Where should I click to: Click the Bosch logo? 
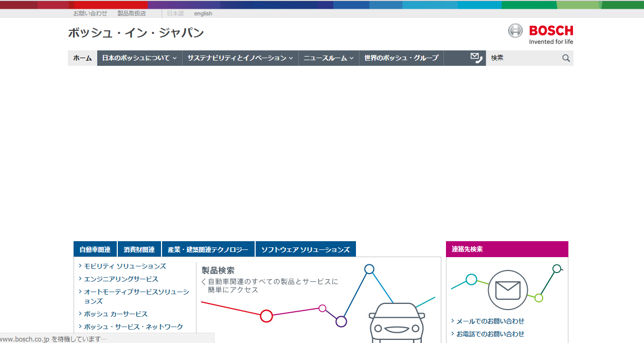pyautogui.click(x=540, y=34)
